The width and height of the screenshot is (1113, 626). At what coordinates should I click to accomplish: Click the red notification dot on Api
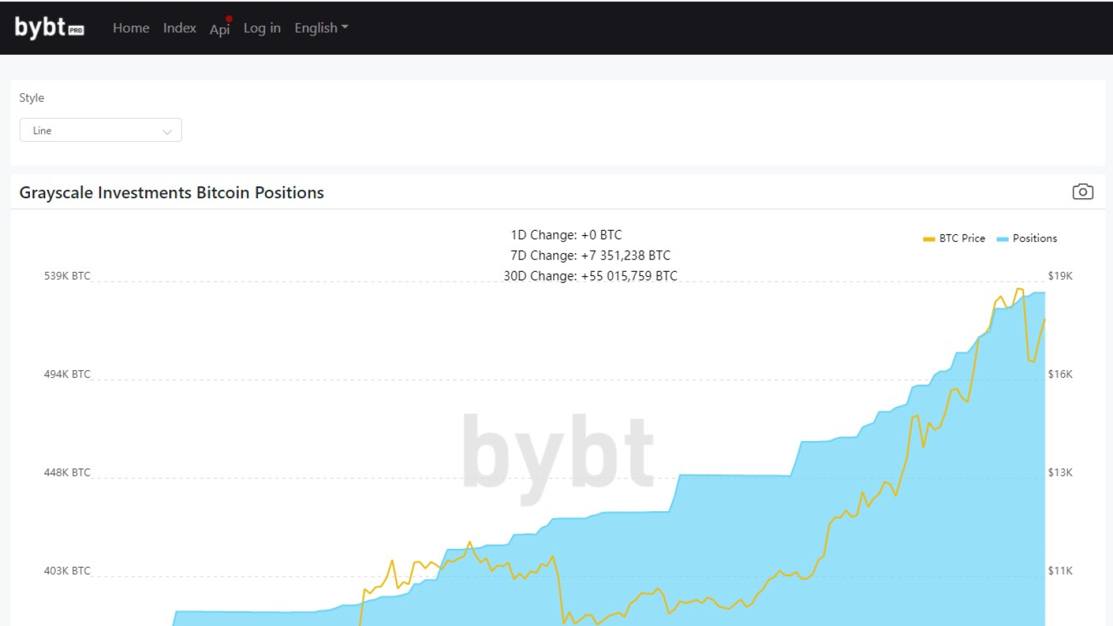point(229,19)
